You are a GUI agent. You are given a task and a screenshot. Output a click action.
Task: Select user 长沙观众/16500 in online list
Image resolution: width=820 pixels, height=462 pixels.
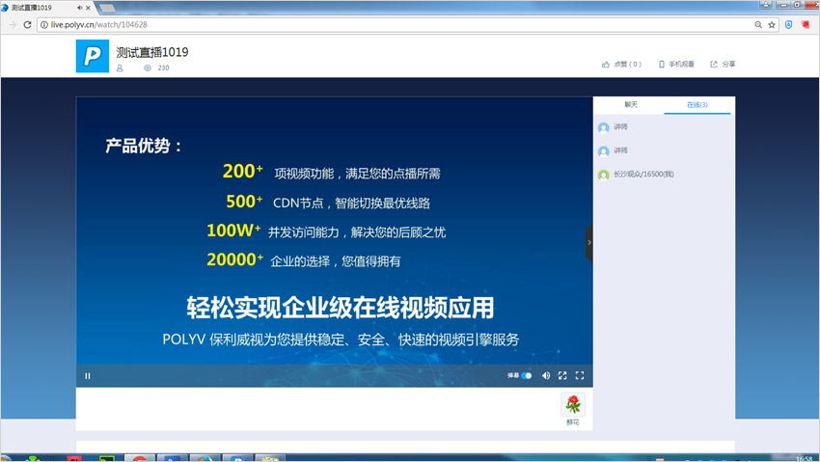(x=642, y=175)
